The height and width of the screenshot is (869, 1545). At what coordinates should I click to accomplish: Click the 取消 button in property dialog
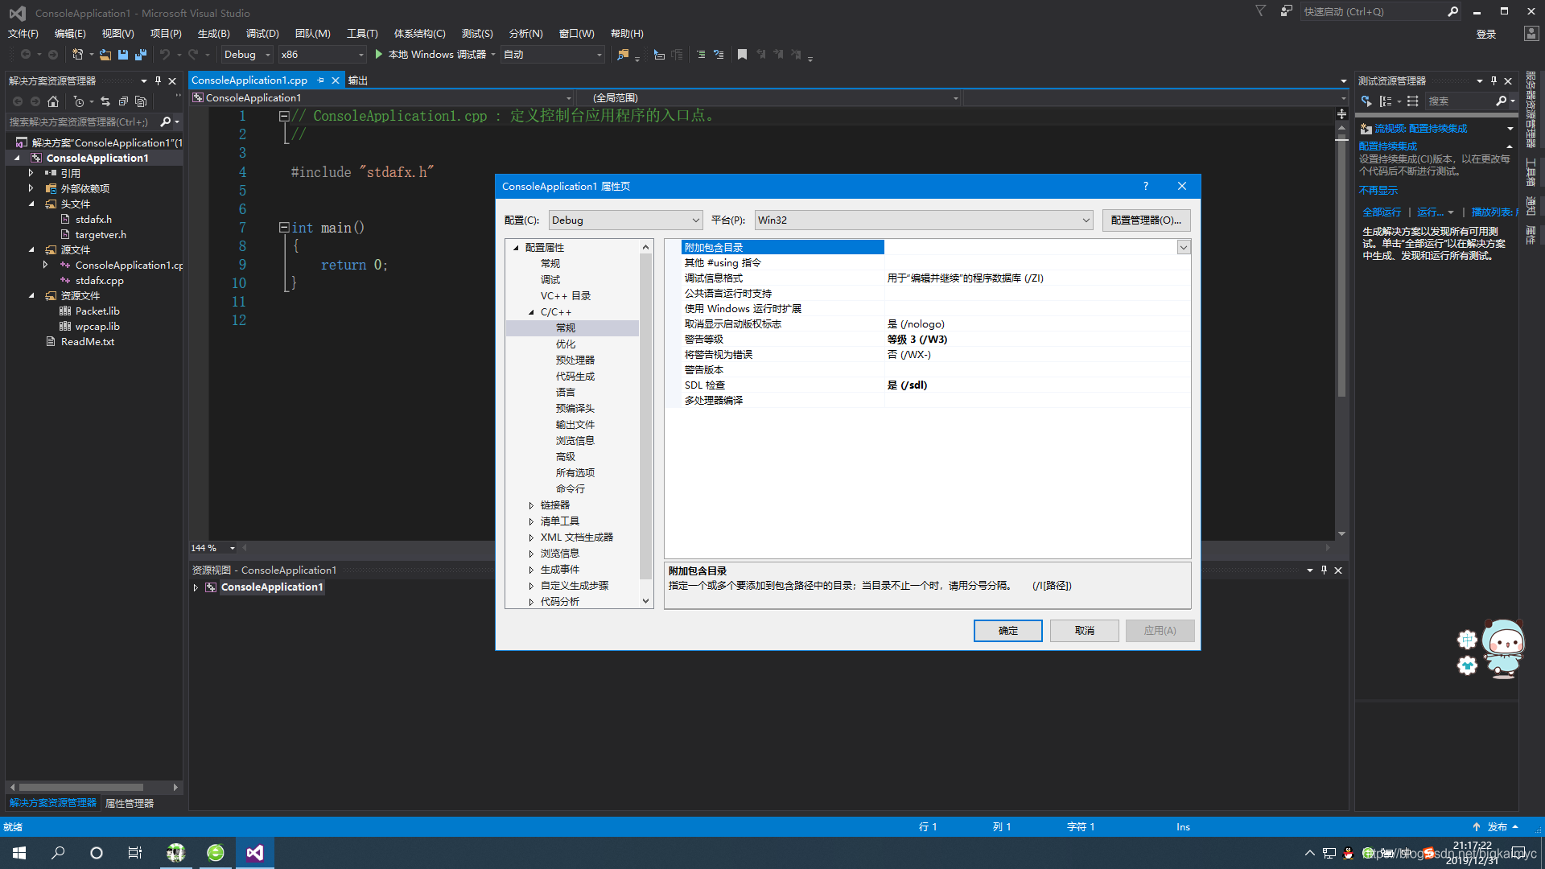coord(1085,631)
